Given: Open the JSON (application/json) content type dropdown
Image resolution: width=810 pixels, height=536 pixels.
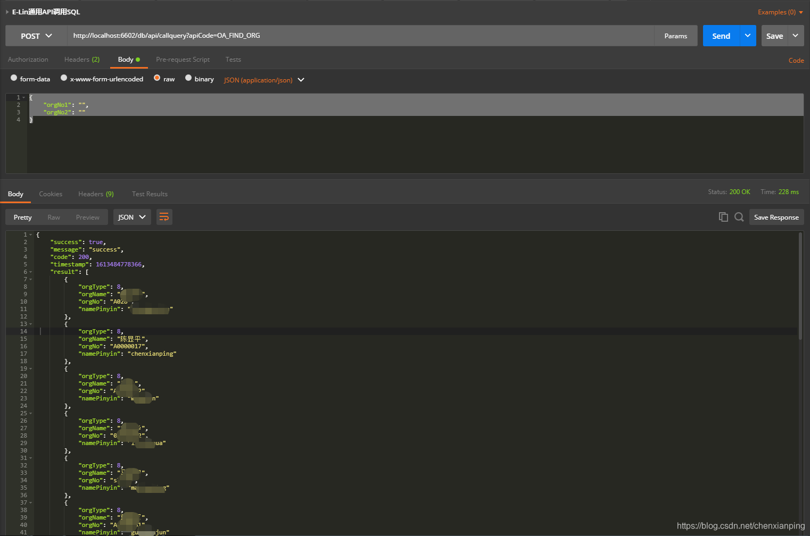Looking at the screenshot, I should (x=264, y=80).
